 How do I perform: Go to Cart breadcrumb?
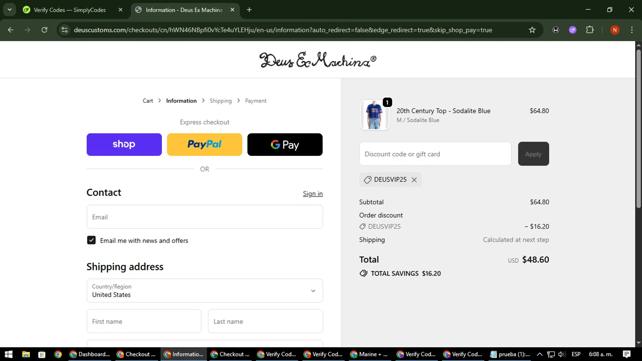(x=148, y=101)
